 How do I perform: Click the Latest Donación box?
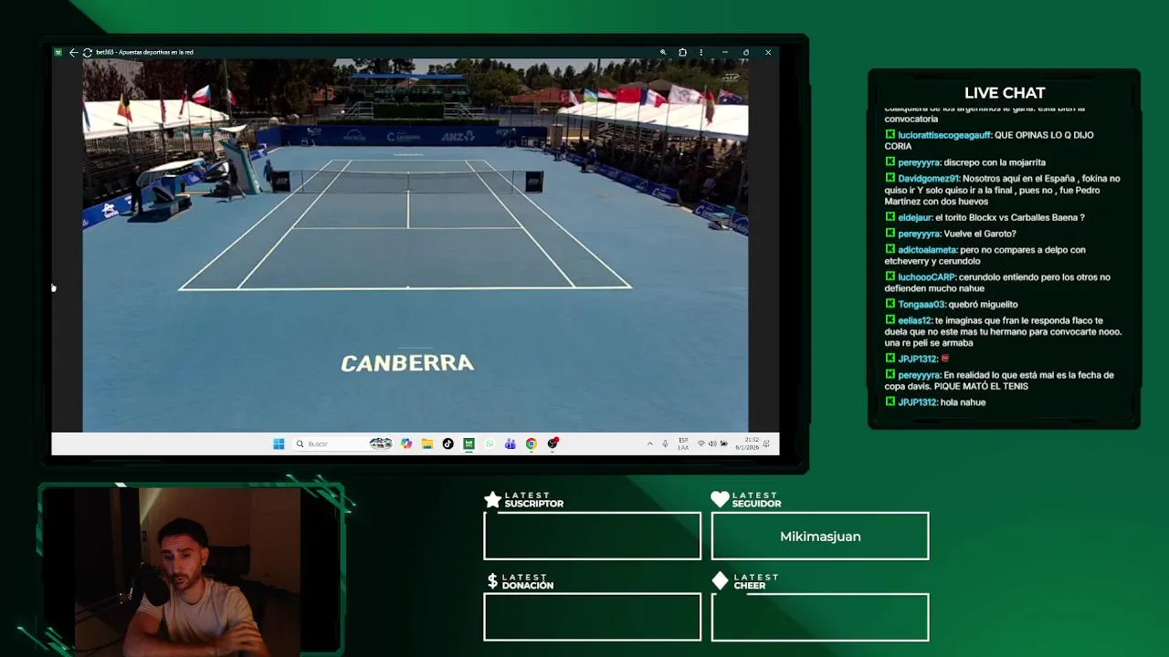pyautogui.click(x=592, y=617)
